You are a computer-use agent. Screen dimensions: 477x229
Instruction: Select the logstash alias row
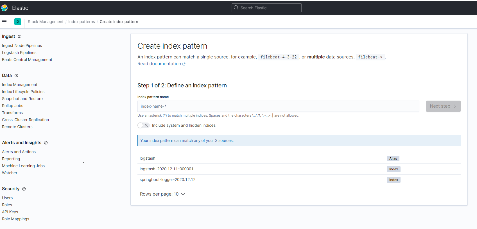(299, 158)
